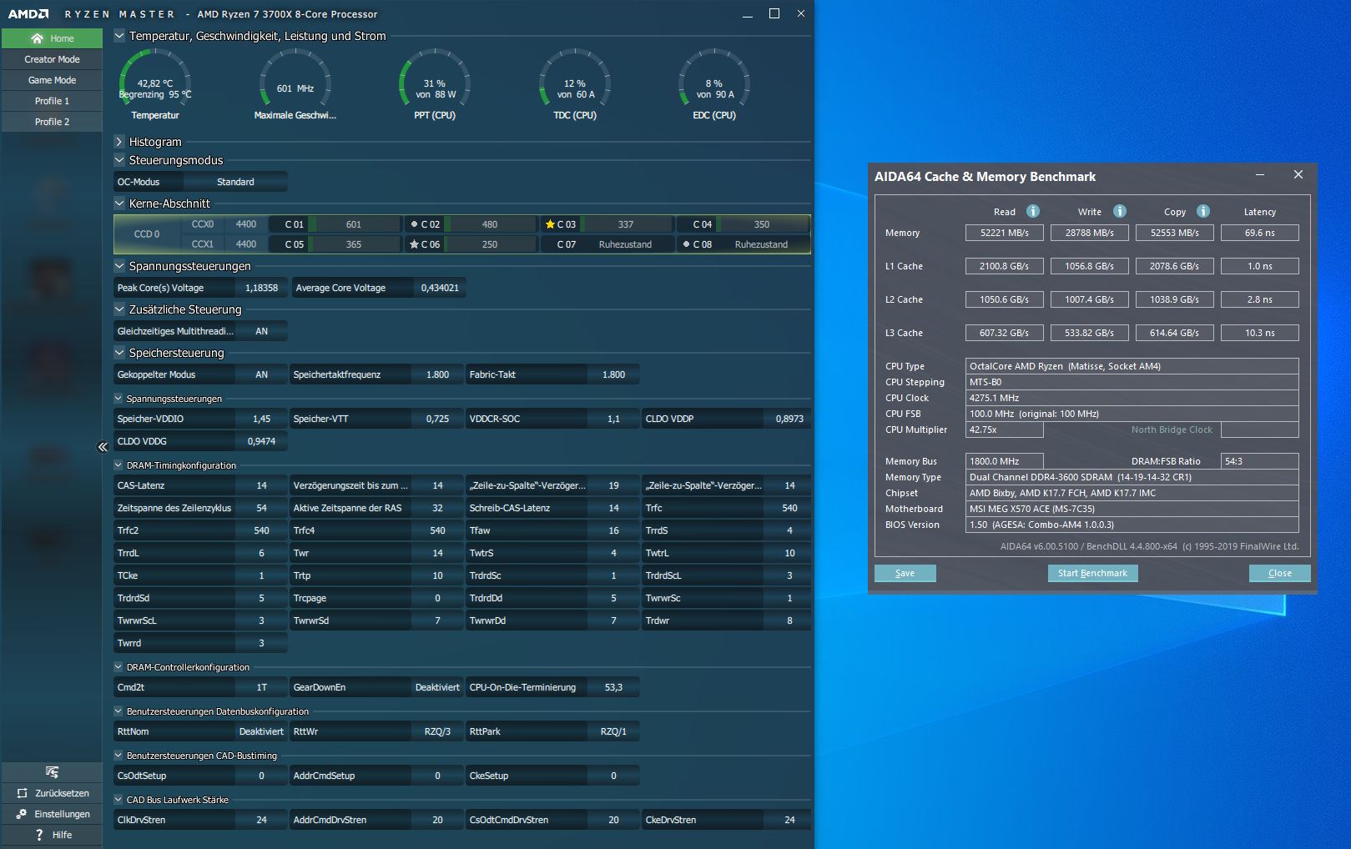Viewport: 1351px width, 849px height.
Task: Open Einstellungen via the gears icon
Action: click(22, 814)
